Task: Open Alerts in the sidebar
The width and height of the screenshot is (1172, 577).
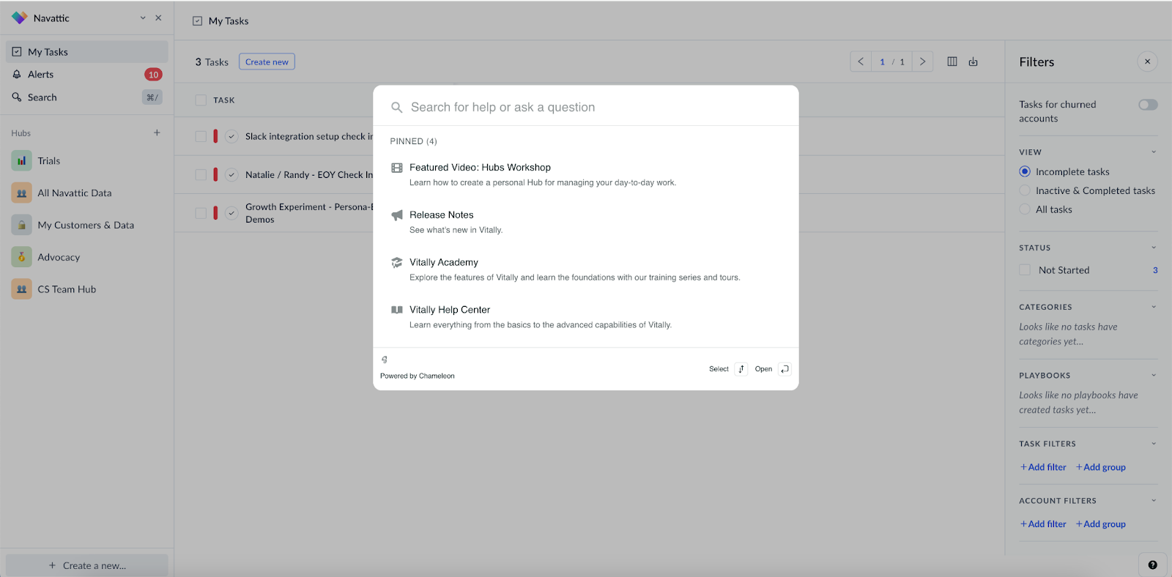Action: [87, 75]
